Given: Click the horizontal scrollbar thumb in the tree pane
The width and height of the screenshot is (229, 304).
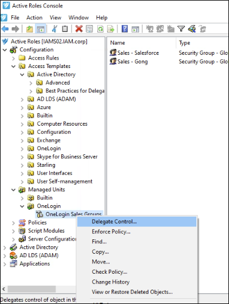Looking at the screenshot, I should pyautogui.click(x=31, y=289).
